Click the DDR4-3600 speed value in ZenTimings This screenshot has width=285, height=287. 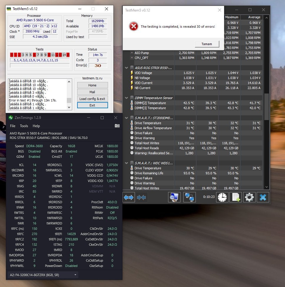34,146
